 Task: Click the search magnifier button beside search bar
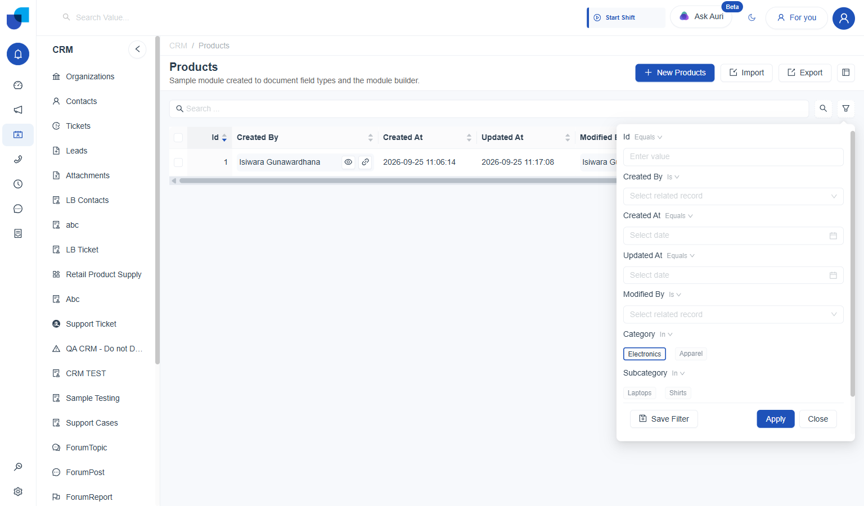tap(823, 109)
